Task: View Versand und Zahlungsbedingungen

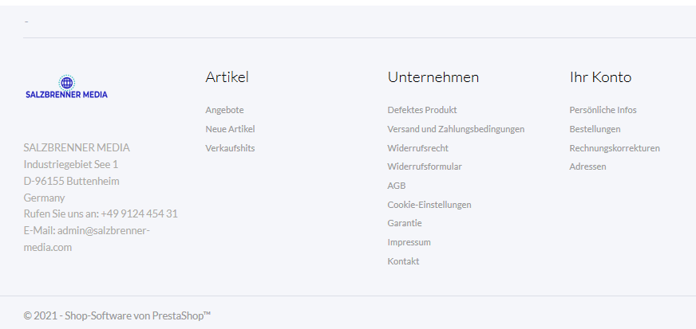Action: click(456, 129)
